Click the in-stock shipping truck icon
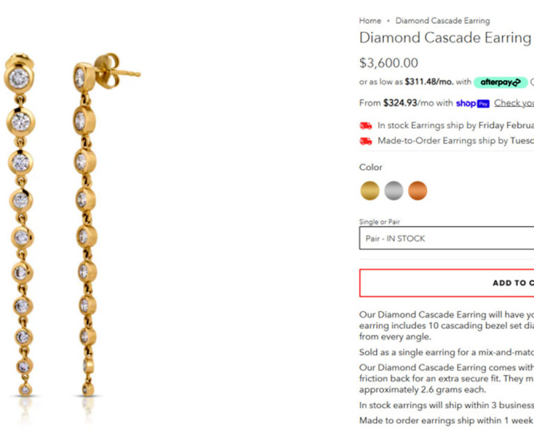 click(x=366, y=126)
